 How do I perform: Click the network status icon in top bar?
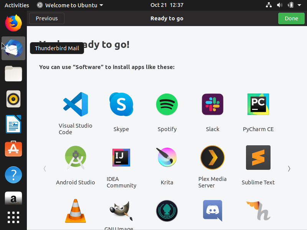pyautogui.click(x=269, y=5)
